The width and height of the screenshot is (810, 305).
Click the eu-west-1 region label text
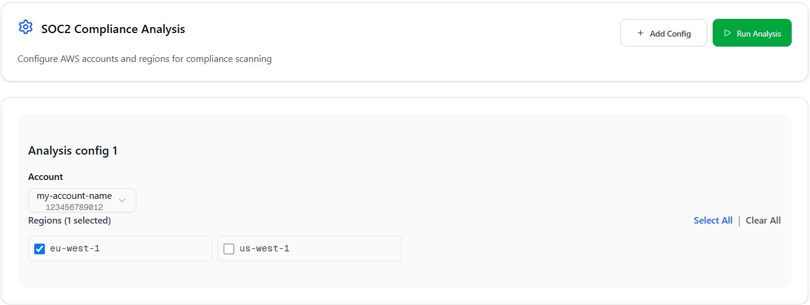pyautogui.click(x=75, y=249)
